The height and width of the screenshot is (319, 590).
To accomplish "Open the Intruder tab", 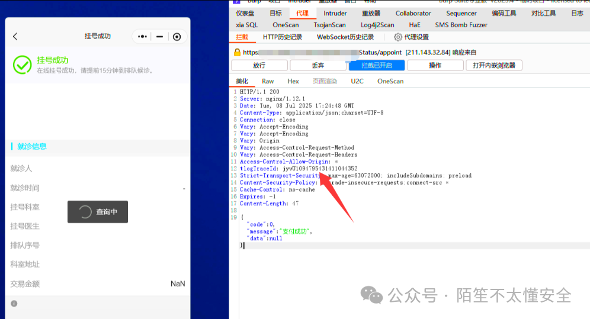I will tap(335, 13).
